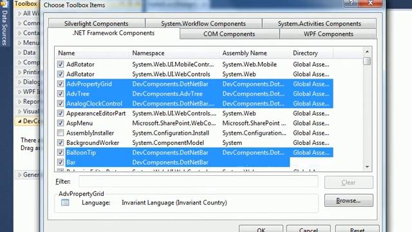The image size is (412, 232).
Task: Expand the WPF Interoperability toolbox group
Action: pos(20,92)
